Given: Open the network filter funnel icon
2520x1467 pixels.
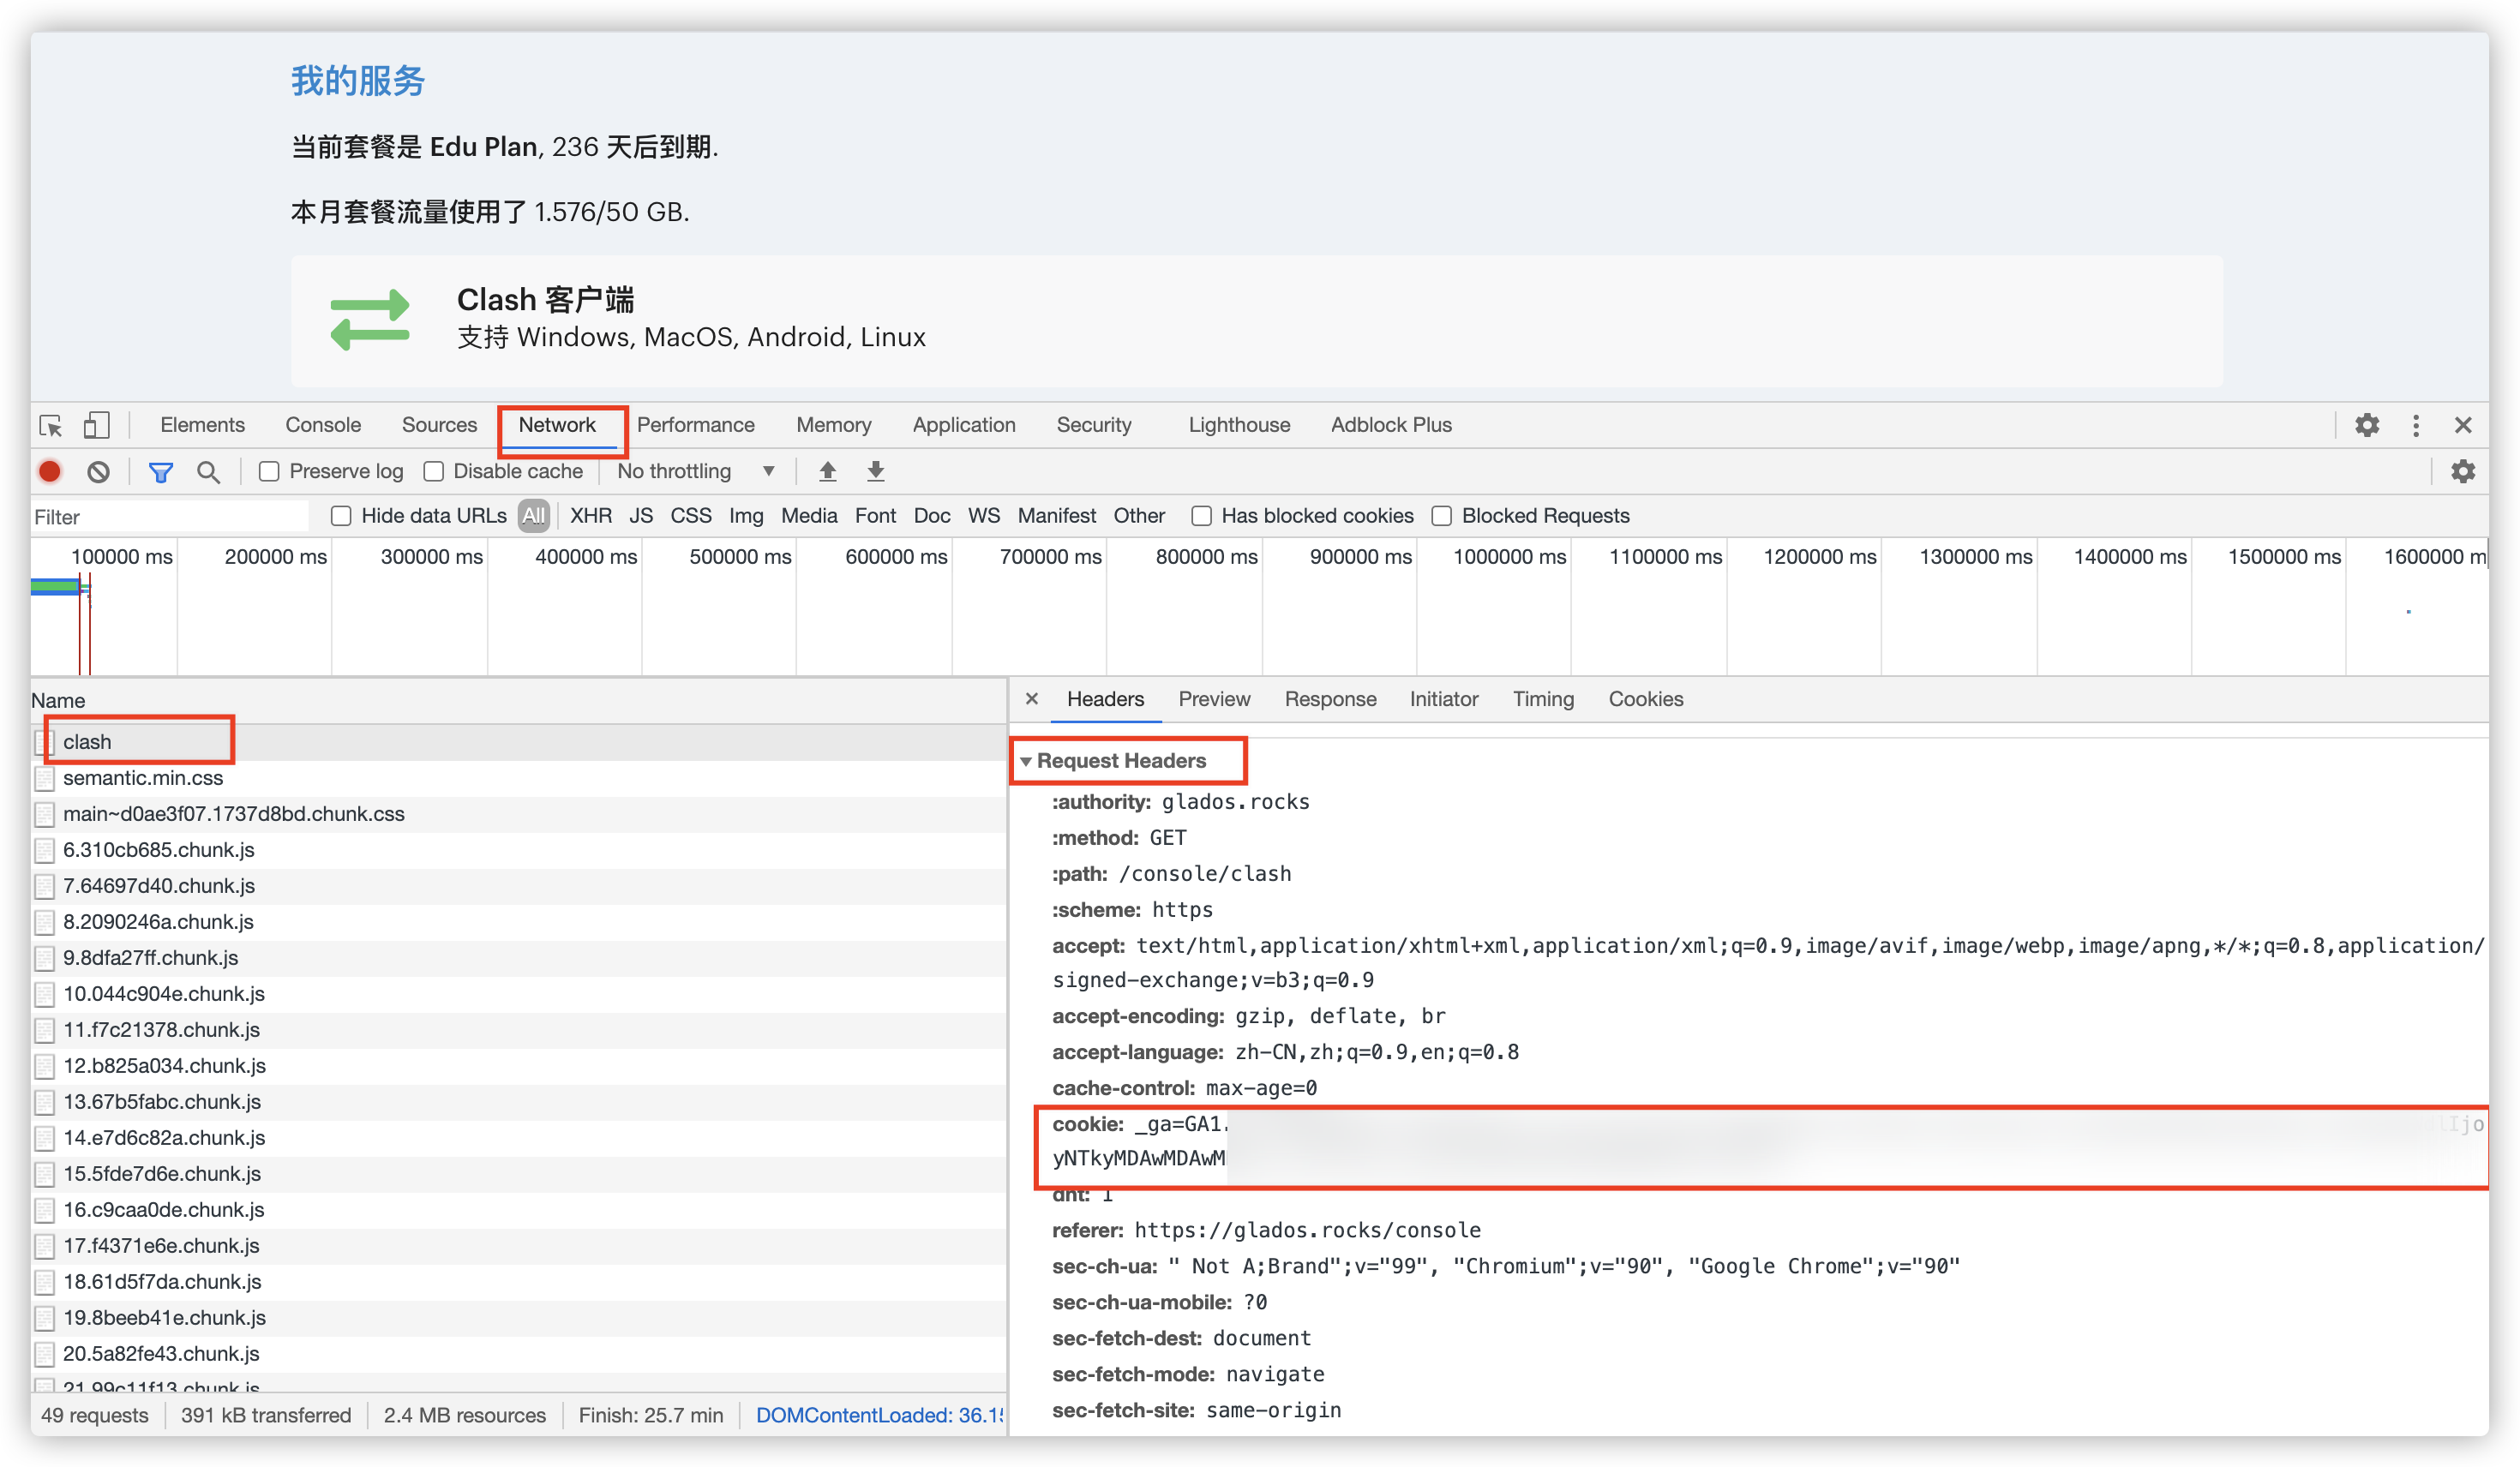Looking at the screenshot, I should click(x=161, y=471).
